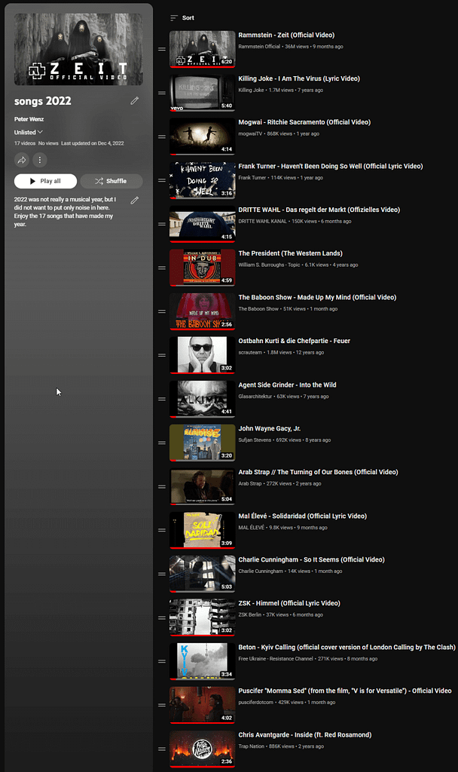Click the Mal Élevé Solidaridad video thumbnail

pyautogui.click(x=202, y=530)
